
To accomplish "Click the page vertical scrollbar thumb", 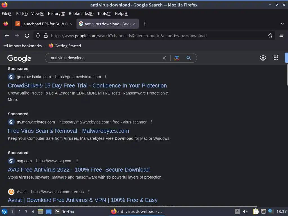I will 287,75.
